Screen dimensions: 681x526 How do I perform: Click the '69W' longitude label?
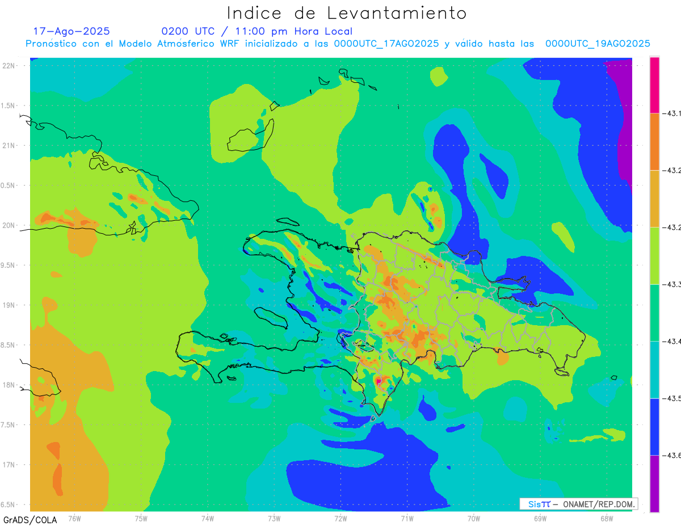(x=540, y=518)
